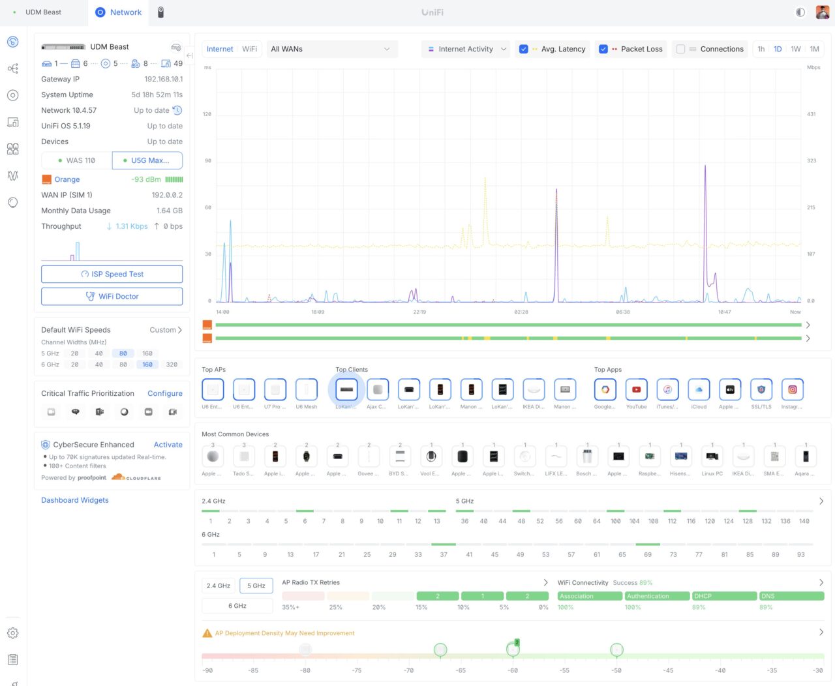Click the user avatar at top right

tap(822, 12)
